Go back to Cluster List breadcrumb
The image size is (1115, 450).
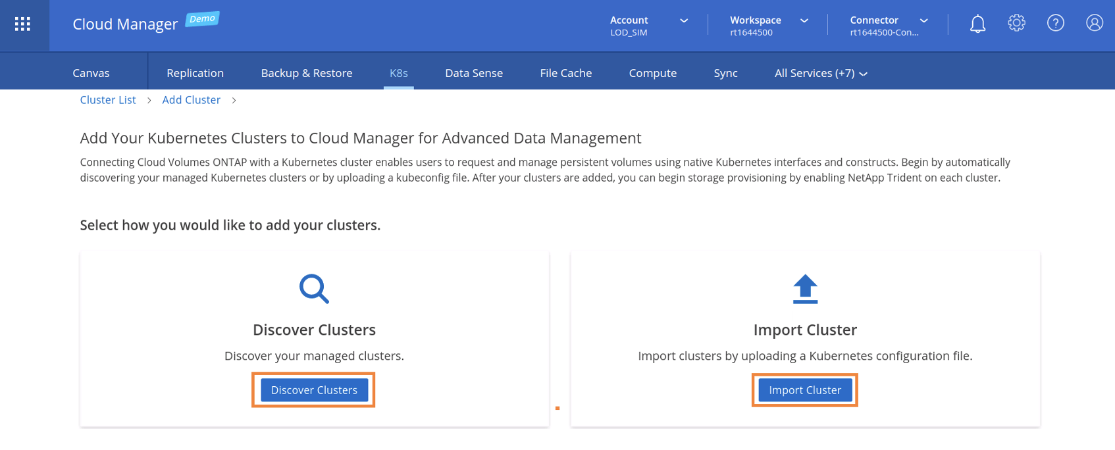(x=108, y=100)
